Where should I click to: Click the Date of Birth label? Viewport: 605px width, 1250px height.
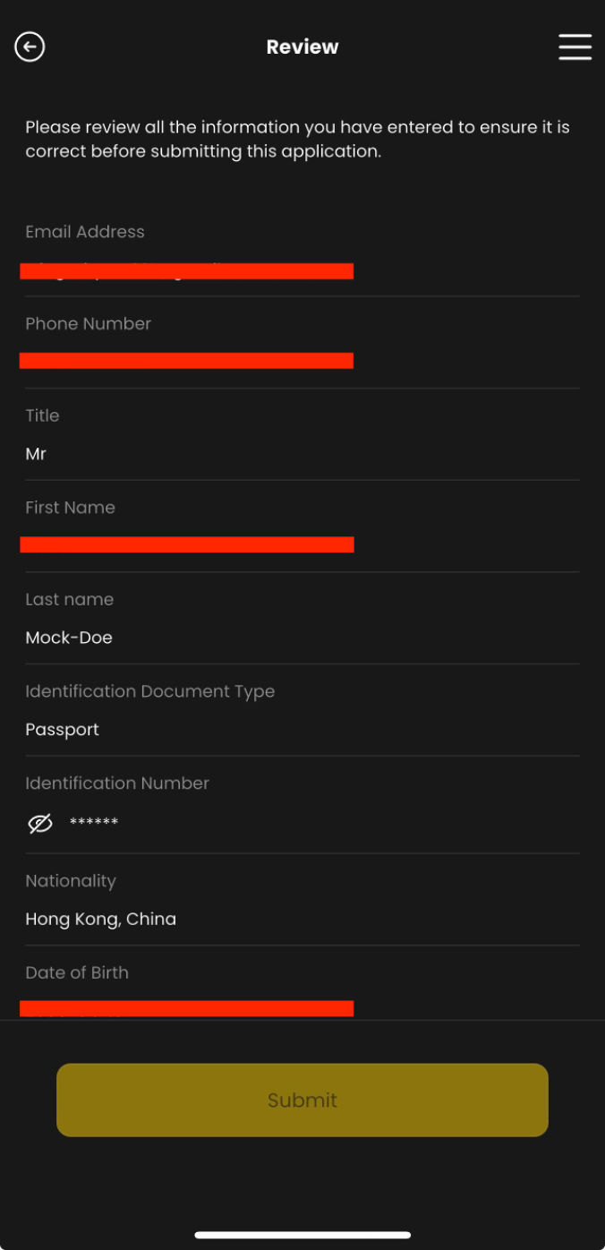click(77, 972)
